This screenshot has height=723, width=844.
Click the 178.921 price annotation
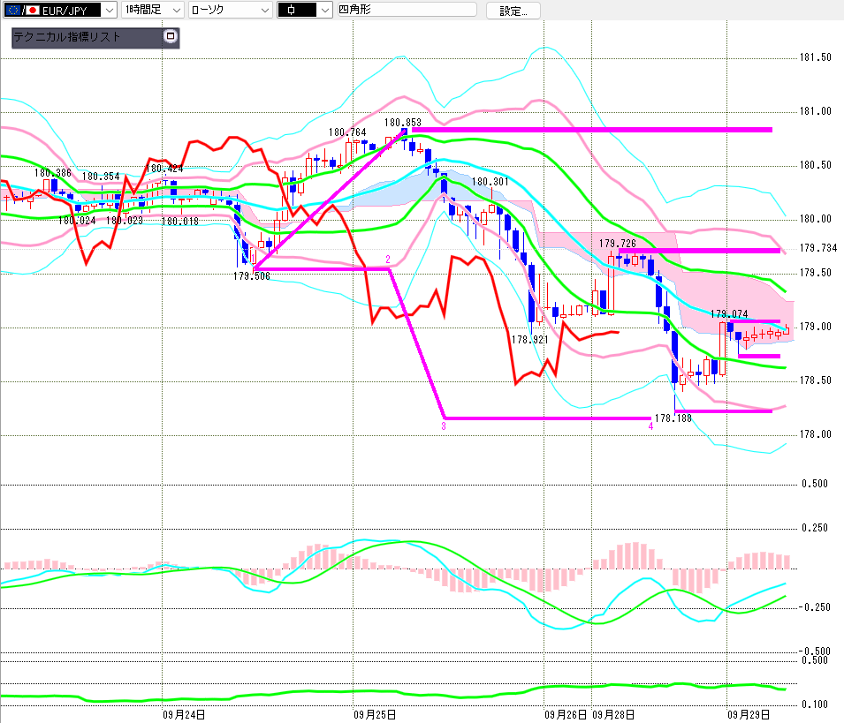(529, 340)
